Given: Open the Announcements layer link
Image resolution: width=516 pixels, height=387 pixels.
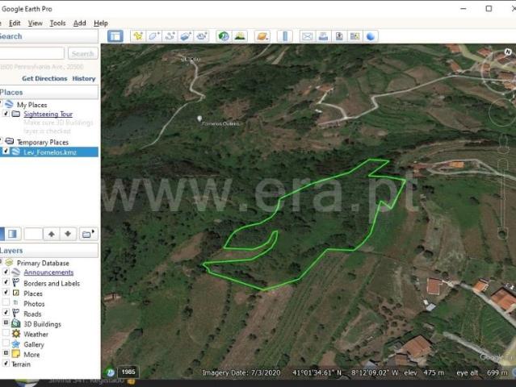Looking at the screenshot, I should 48,273.
